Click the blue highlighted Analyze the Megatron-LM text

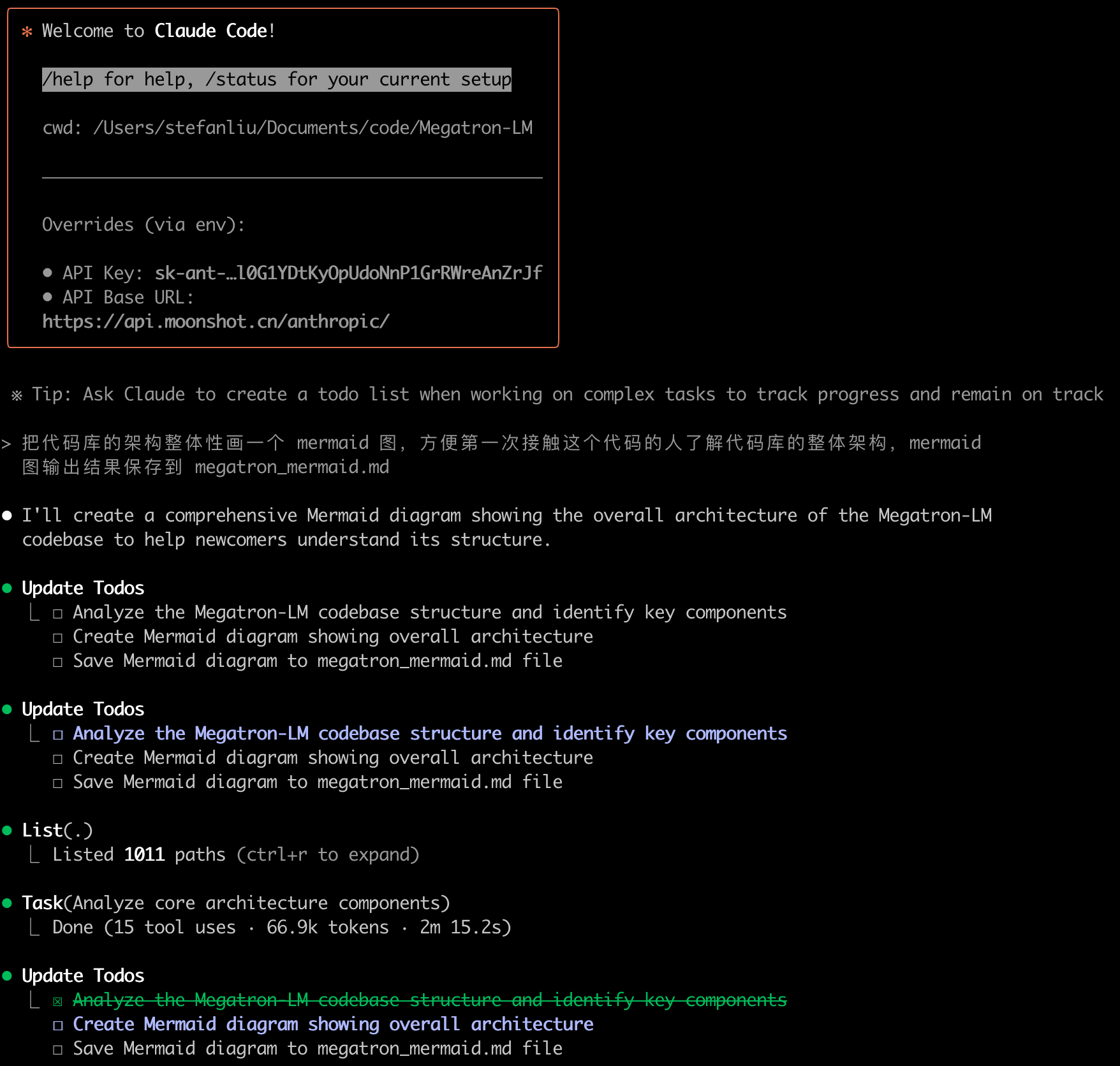tap(430, 733)
